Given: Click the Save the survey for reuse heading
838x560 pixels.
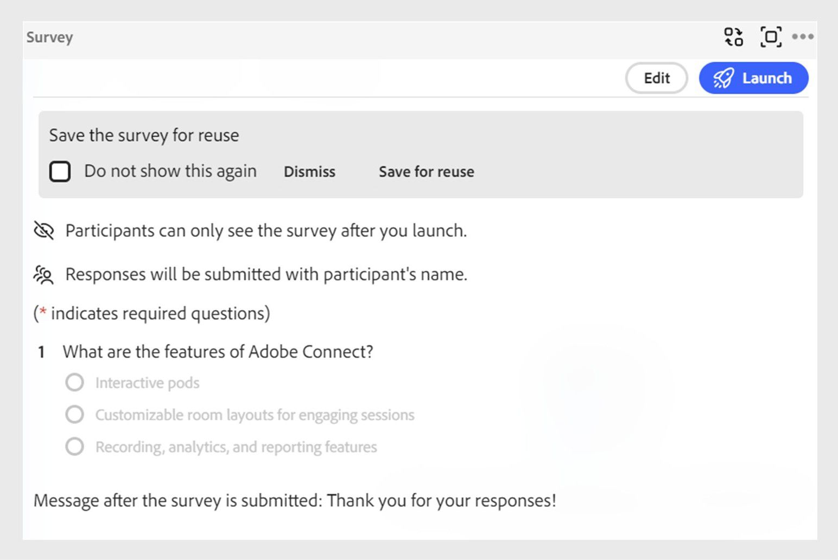Looking at the screenshot, I should click(144, 135).
